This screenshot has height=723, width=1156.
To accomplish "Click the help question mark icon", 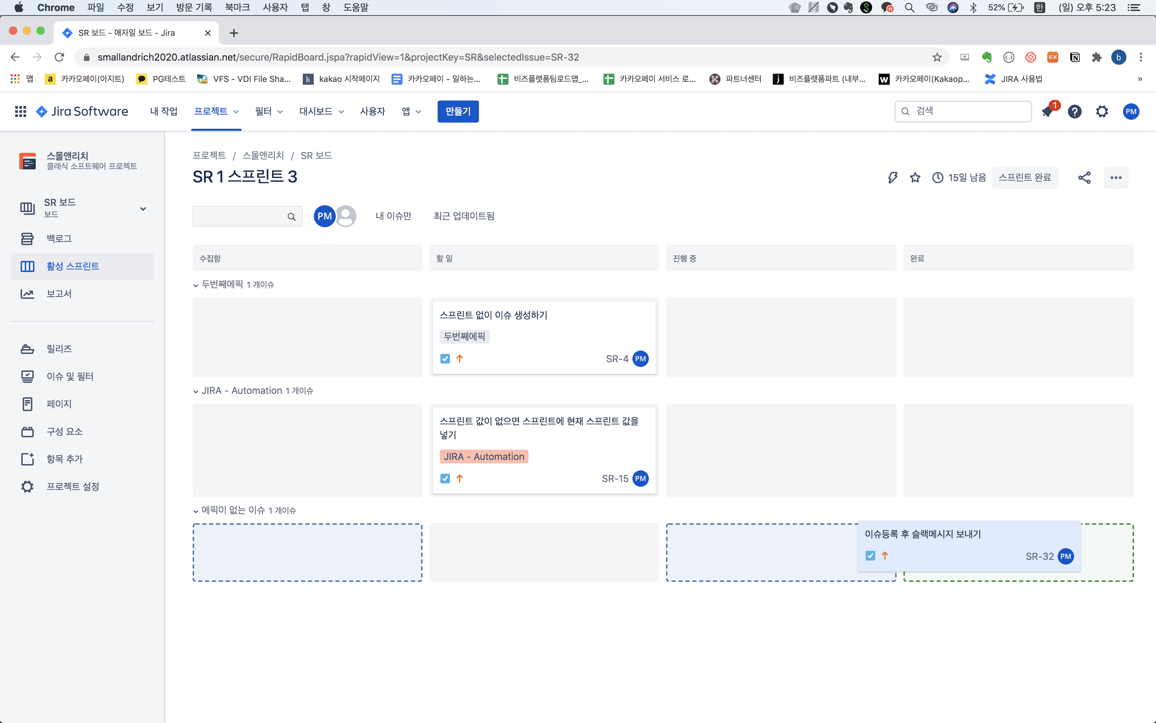I will click(1074, 112).
